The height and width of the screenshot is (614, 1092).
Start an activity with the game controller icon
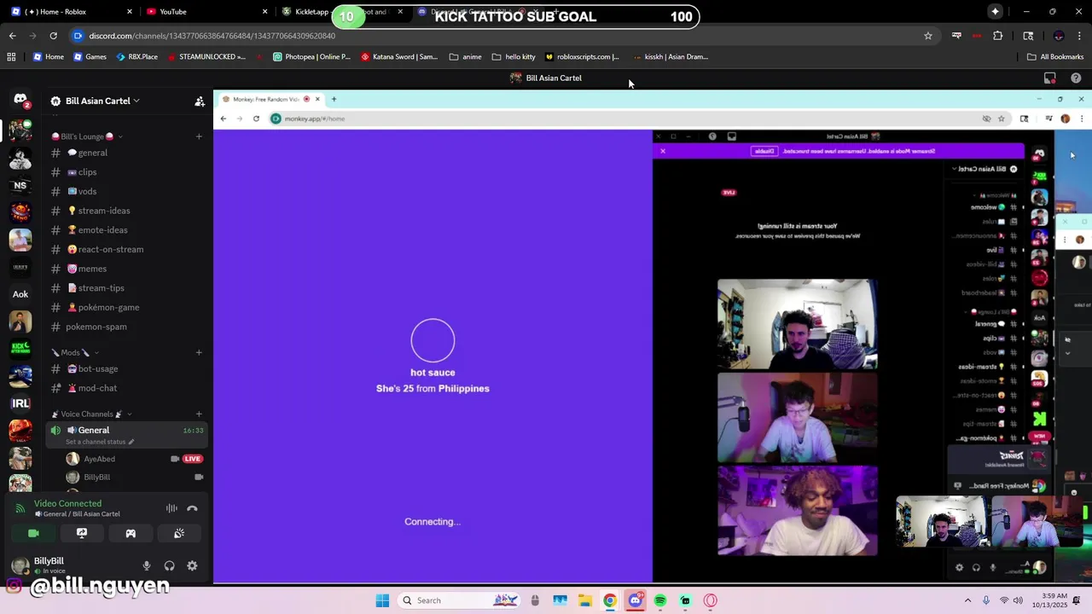(x=131, y=533)
